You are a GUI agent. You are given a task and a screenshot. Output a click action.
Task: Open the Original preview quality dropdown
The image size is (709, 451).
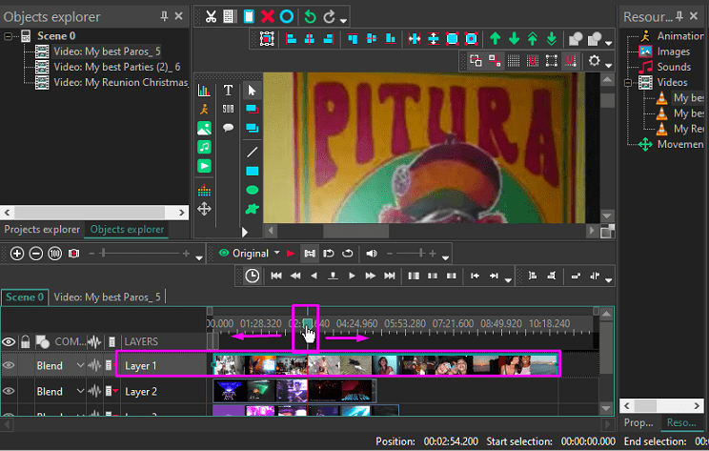pos(276,253)
